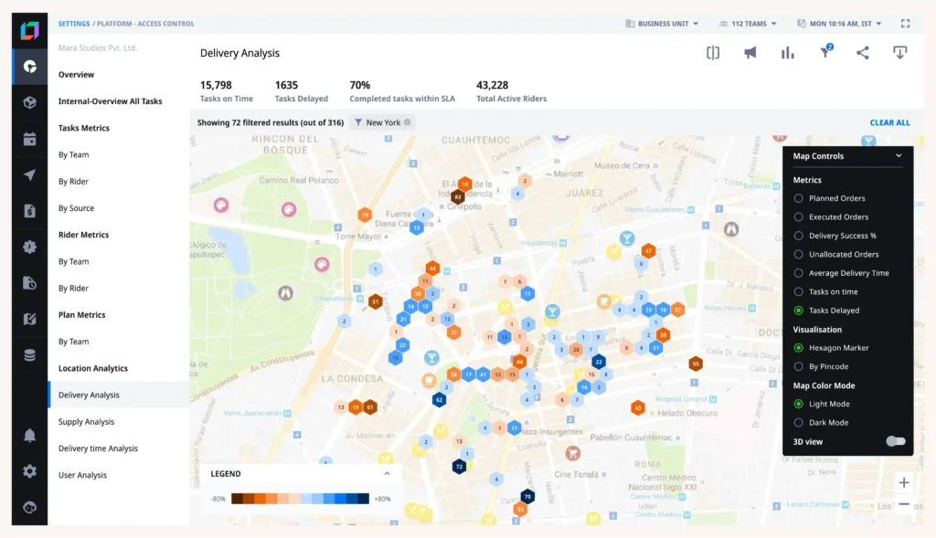The image size is (936, 538).
Task: Click the Clear All link
Action: (888, 122)
